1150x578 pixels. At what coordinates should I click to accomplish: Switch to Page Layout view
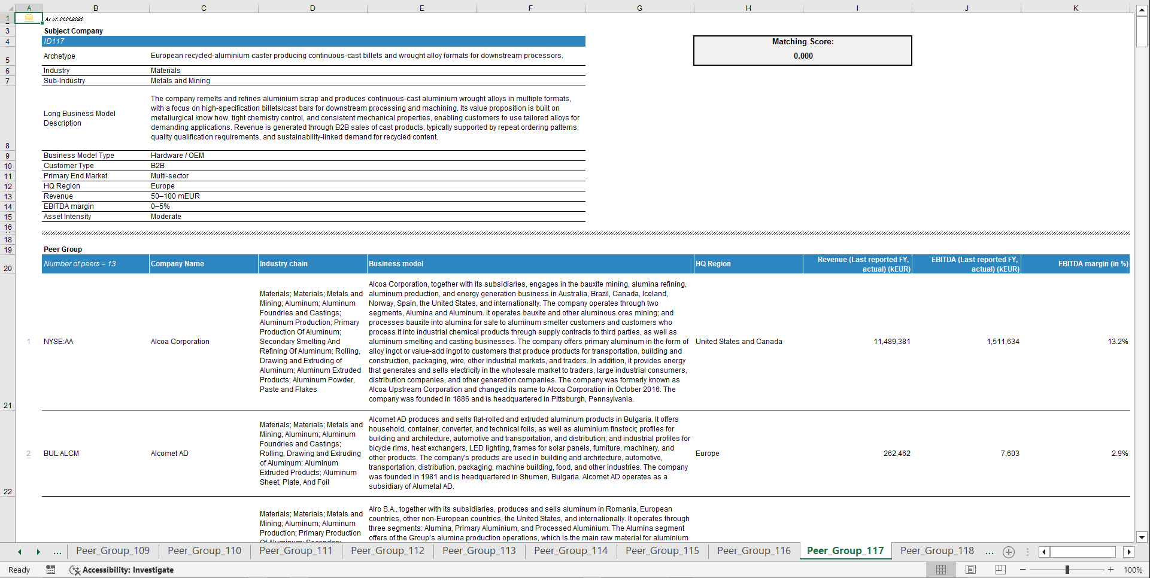click(970, 570)
